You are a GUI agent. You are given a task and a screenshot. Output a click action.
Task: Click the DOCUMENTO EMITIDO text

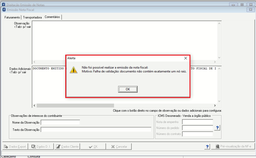(x=48, y=68)
